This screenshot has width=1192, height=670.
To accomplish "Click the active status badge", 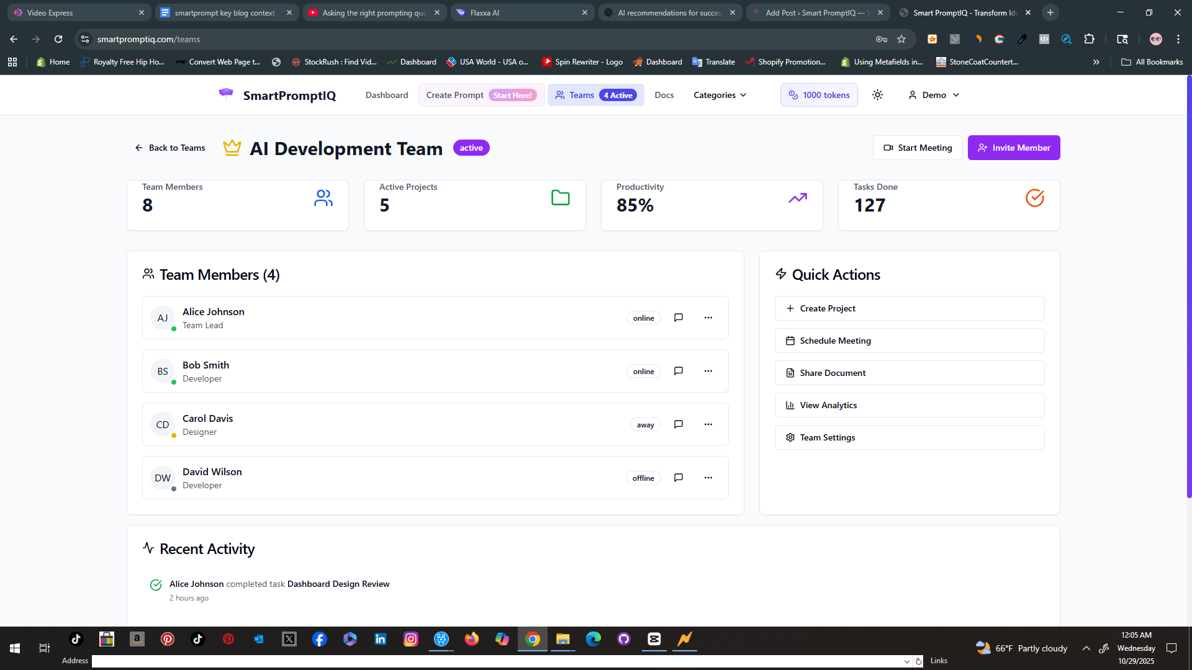I will 471,148.
